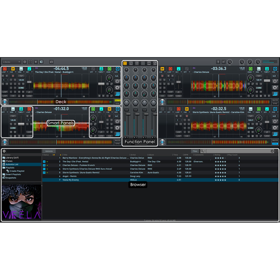Switch to the Automix tab in the browser
This screenshot has width=280, height=280.
tap(49, 151)
